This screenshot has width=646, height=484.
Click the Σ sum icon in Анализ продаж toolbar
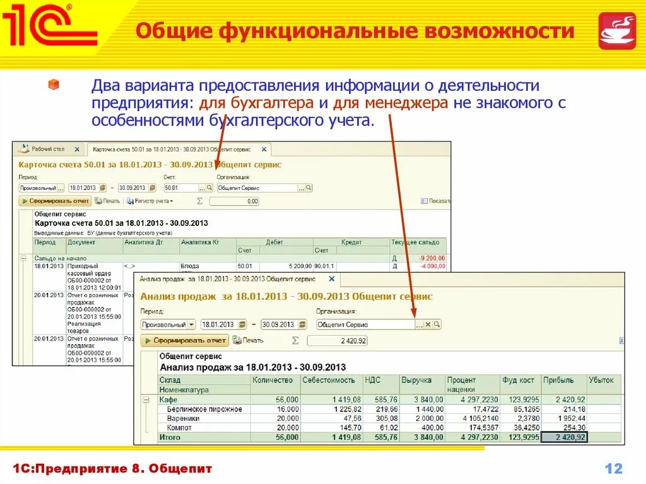click(295, 340)
